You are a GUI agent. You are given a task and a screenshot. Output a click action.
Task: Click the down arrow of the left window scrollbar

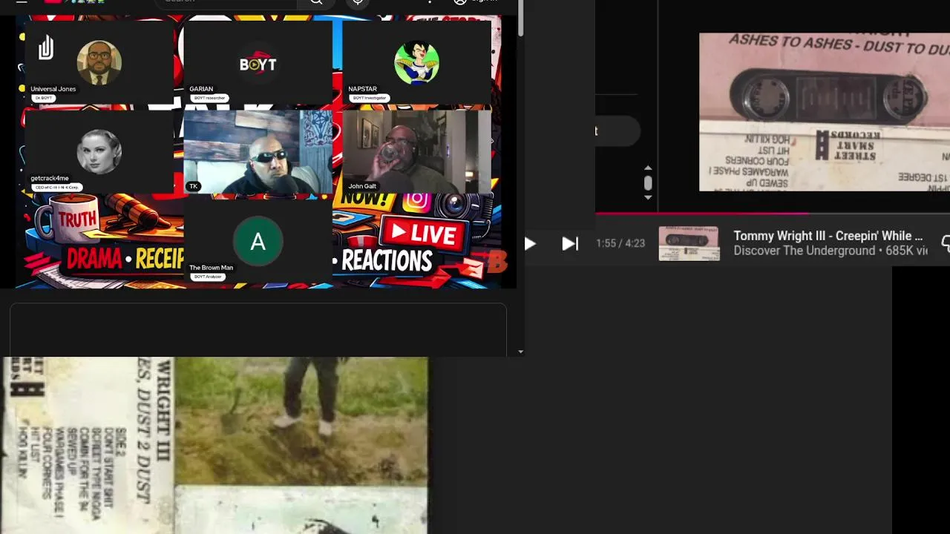(521, 352)
